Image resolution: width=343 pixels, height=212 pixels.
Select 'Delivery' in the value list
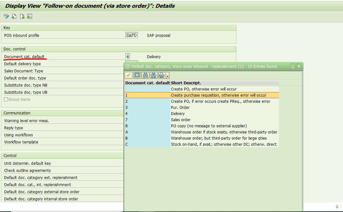[x=202, y=113]
